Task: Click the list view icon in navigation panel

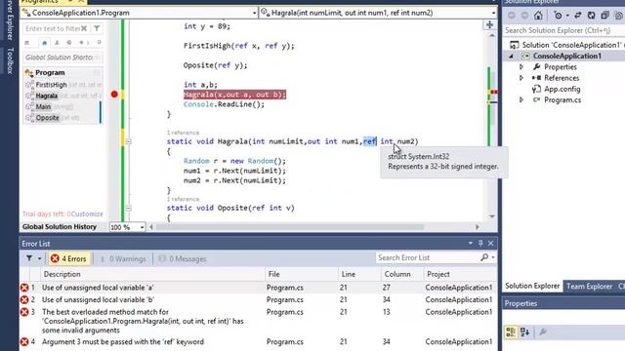Action: coord(27,43)
